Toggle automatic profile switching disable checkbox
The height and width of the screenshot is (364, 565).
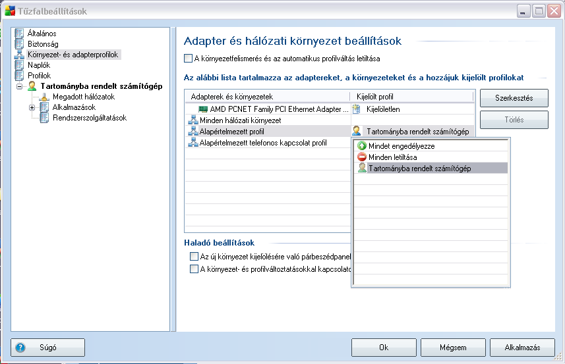pyautogui.click(x=188, y=59)
